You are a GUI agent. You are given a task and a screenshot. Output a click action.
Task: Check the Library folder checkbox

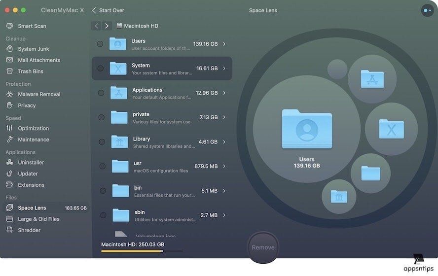point(102,142)
